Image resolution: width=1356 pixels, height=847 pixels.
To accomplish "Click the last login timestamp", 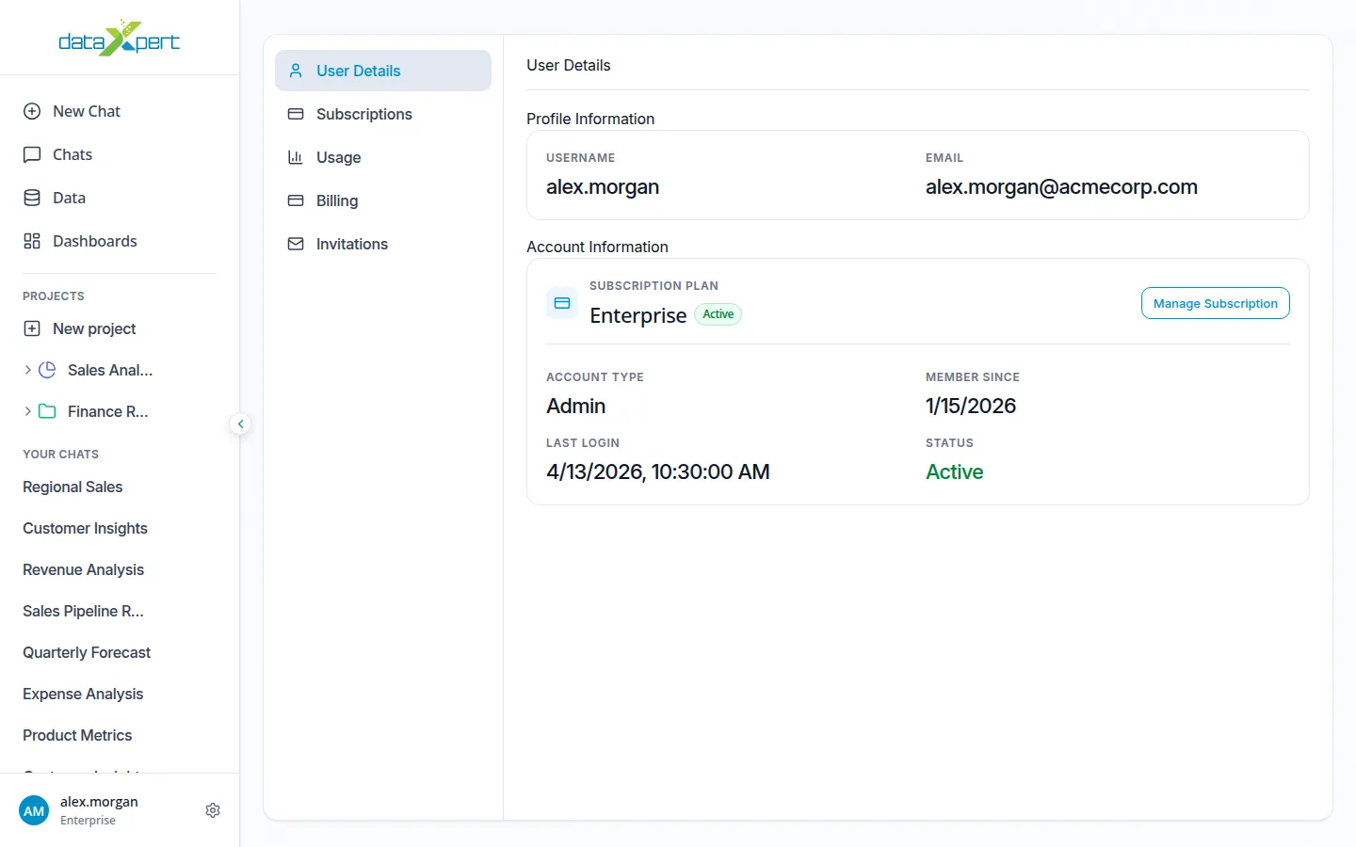I will [x=658, y=471].
